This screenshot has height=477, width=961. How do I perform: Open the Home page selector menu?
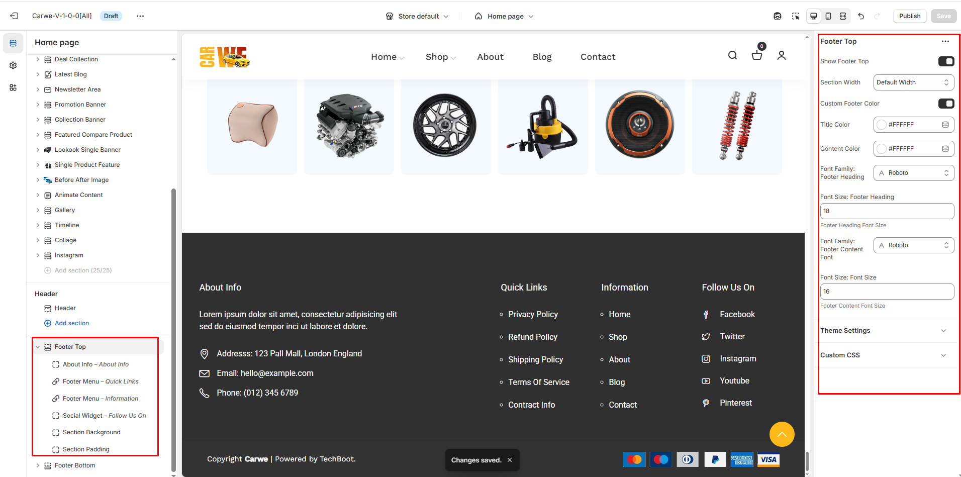[x=504, y=16]
